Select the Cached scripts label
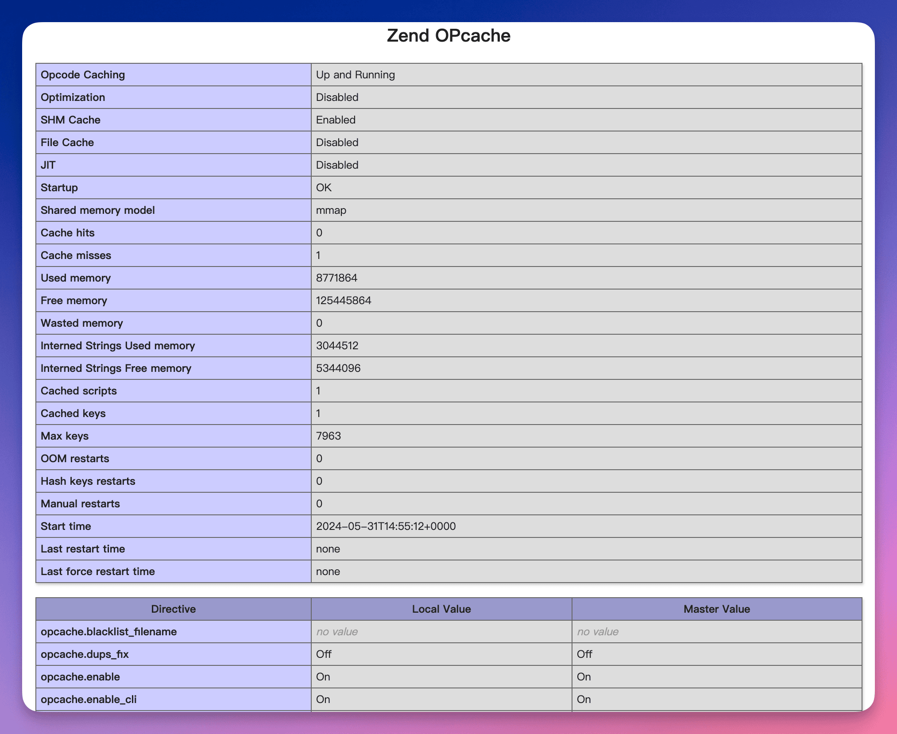 (x=79, y=391)
